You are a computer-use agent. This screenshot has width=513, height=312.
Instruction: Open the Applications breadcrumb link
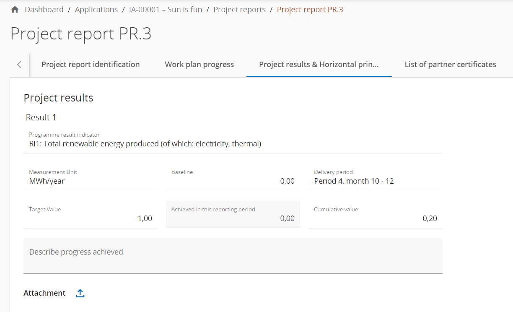[x=96, y=10]
